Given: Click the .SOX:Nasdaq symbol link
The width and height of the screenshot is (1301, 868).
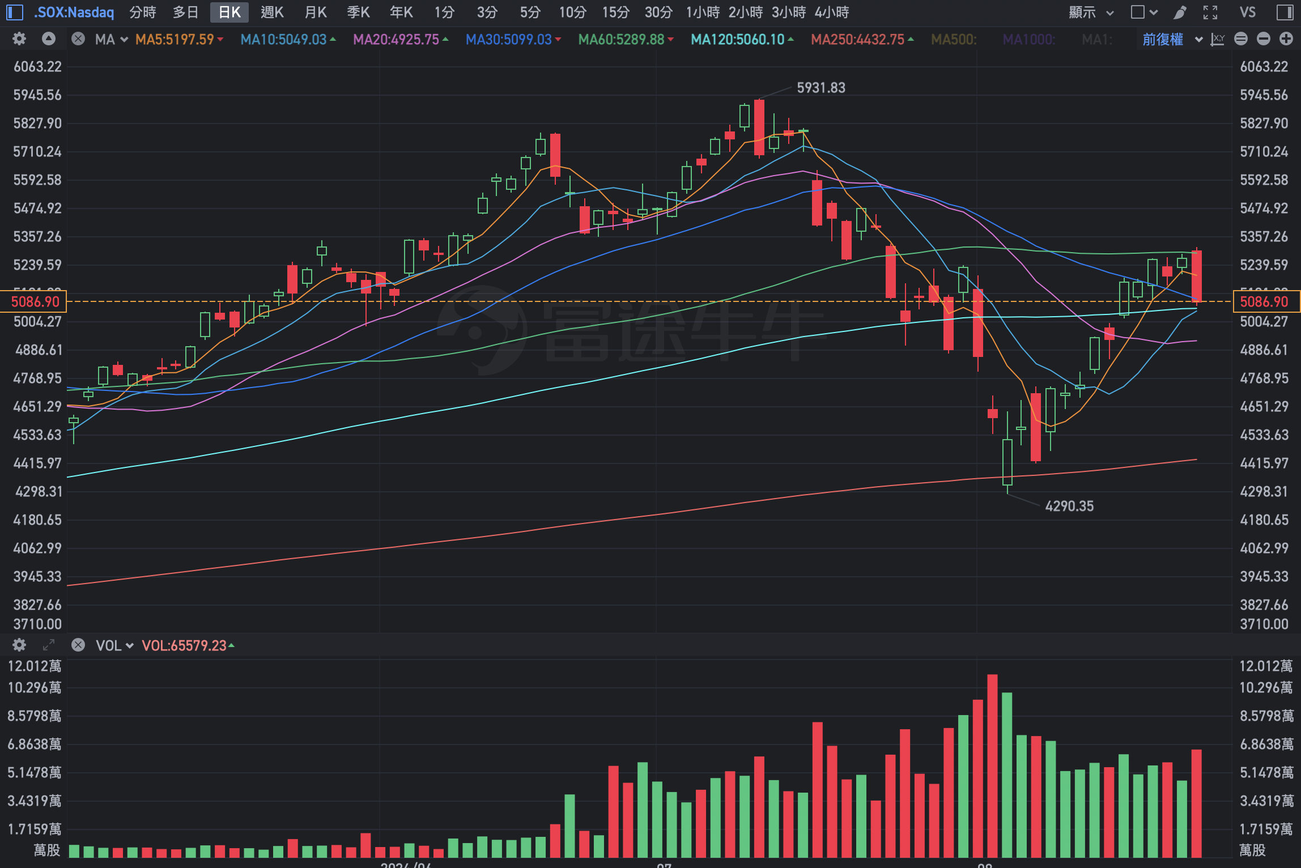Looking at the screenshot, I should pyautogui.click(x=74, y=12).
